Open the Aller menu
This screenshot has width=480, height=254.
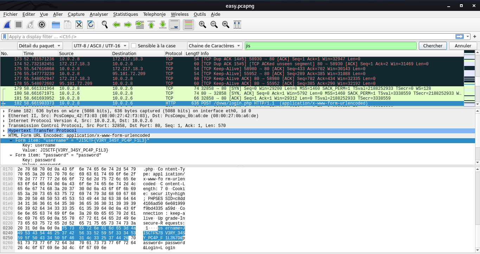tap(58, 14)
